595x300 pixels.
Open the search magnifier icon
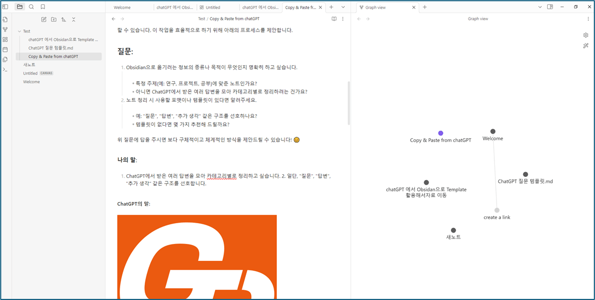[x=32, y=7]
